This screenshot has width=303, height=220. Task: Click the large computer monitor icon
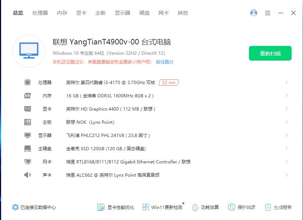29,51
